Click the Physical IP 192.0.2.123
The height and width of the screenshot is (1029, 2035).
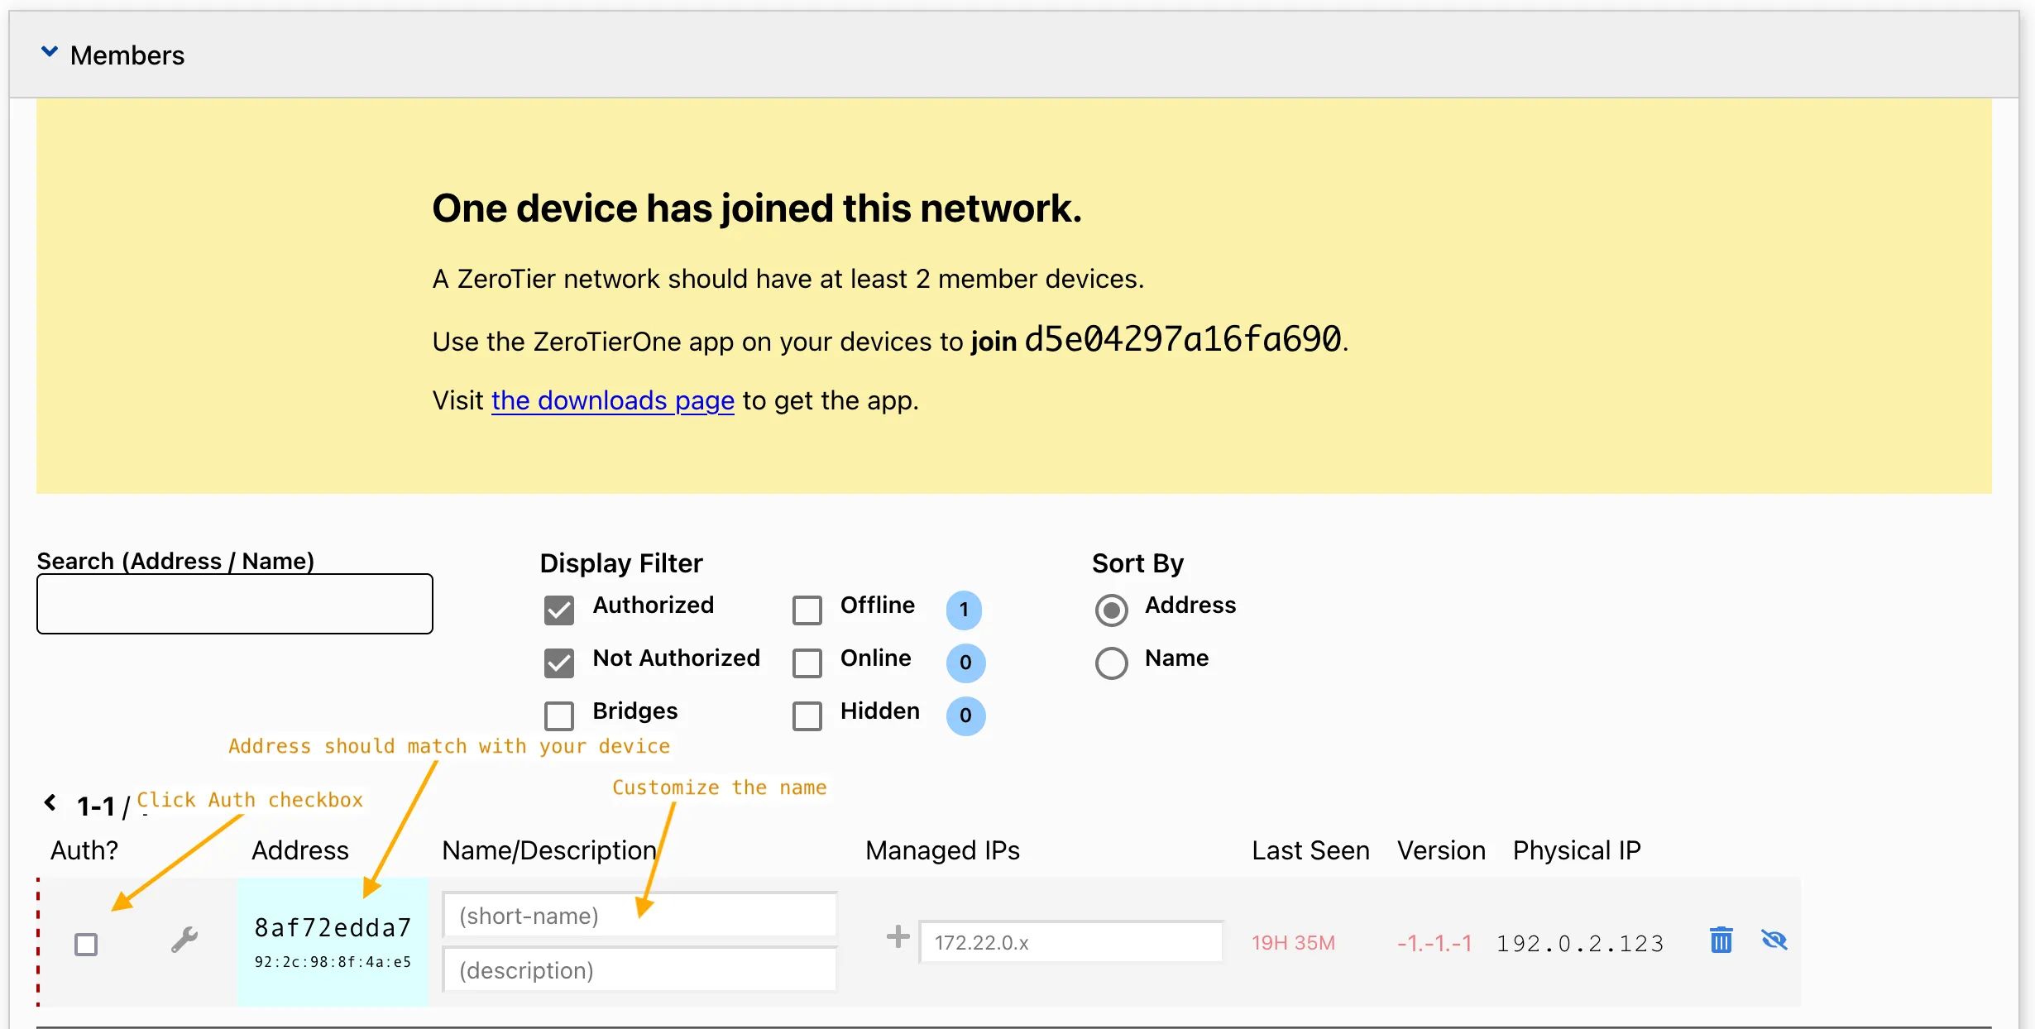1580,943
